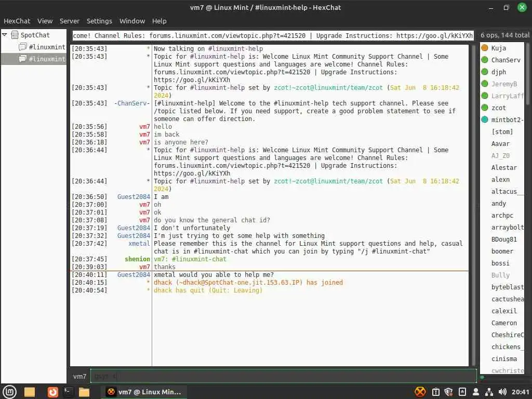Click the SpotChat server icon in the tree

pyautogui.click(x=15, y=35)
